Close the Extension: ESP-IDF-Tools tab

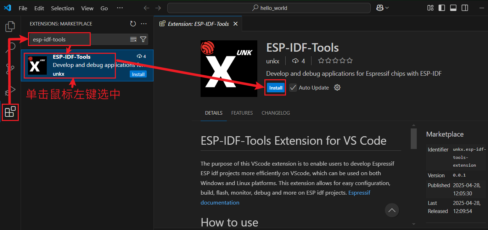pos(235,24)
